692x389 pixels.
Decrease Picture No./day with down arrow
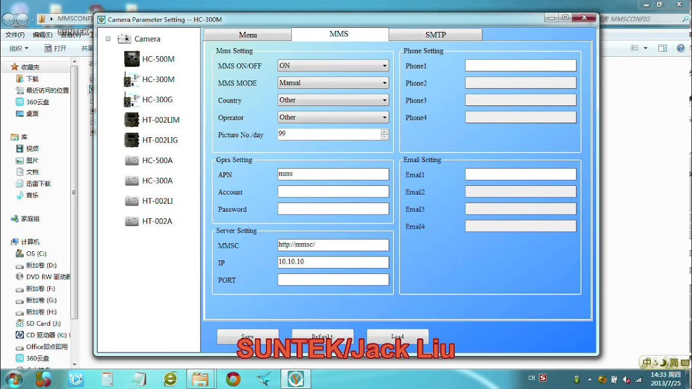click(384, 137)
